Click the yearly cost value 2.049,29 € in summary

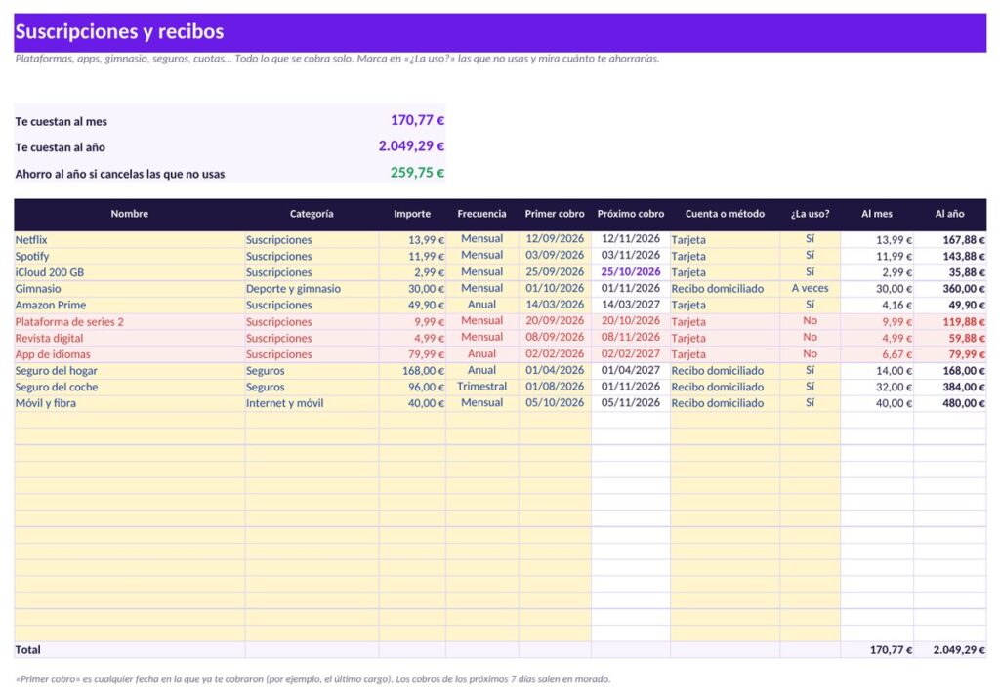[x=411, y=146]
